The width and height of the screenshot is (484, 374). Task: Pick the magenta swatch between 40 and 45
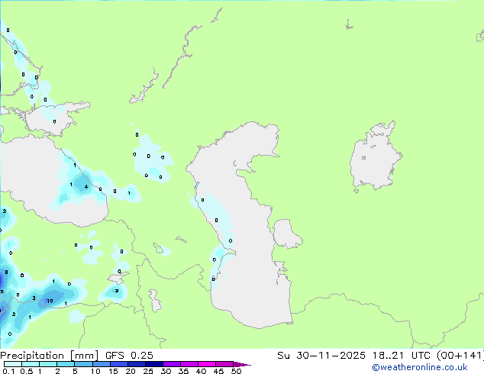tap(207, 364)
